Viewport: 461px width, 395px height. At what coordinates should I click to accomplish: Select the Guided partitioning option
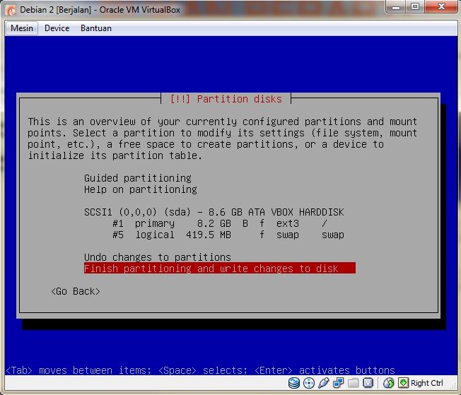(x=138, y=178)
